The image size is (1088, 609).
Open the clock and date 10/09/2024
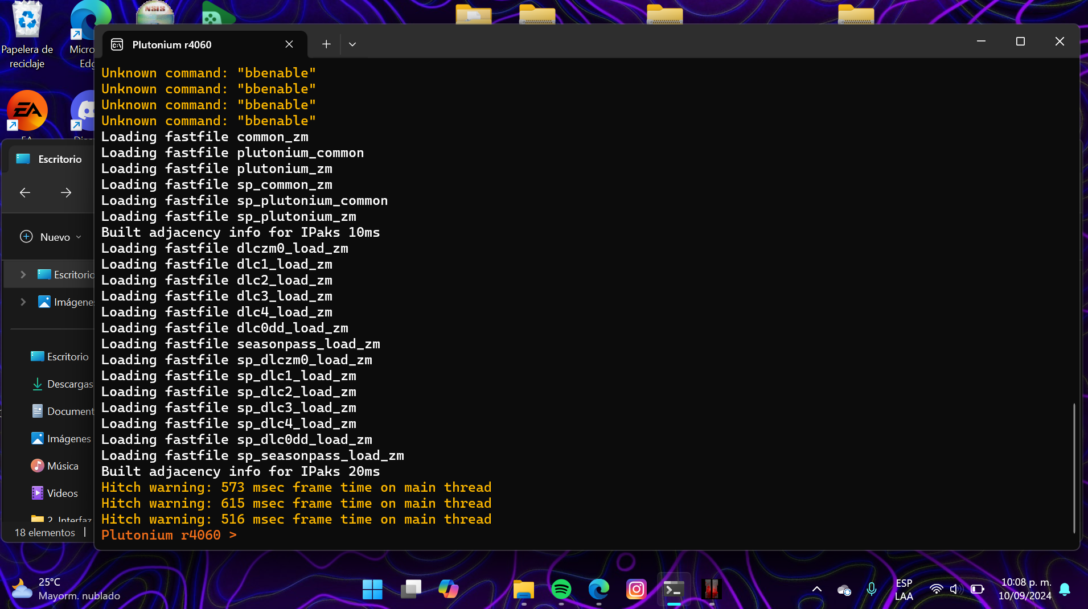pyautogui.click(x=1025, y=590)
